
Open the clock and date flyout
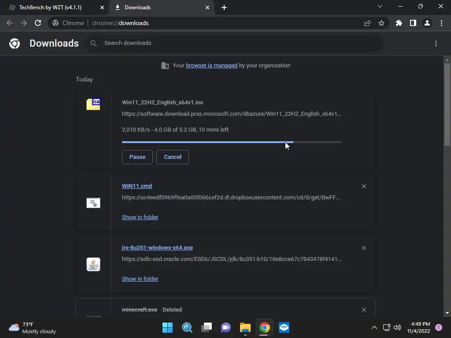(418, 327)
